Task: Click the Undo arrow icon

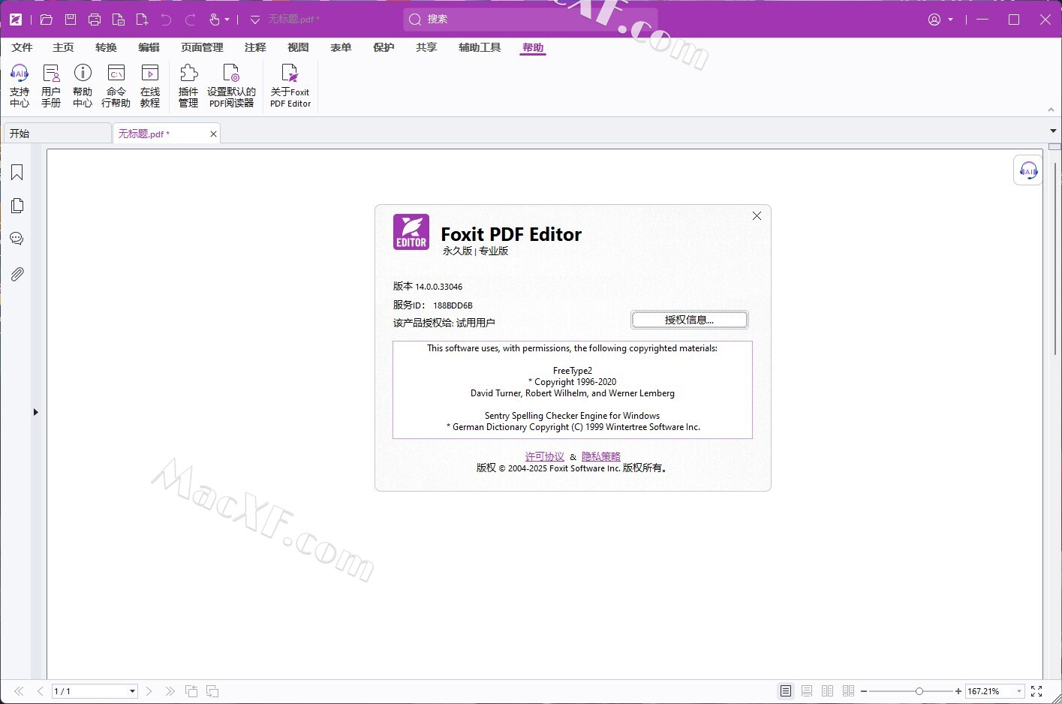Action: coord(167,20)
